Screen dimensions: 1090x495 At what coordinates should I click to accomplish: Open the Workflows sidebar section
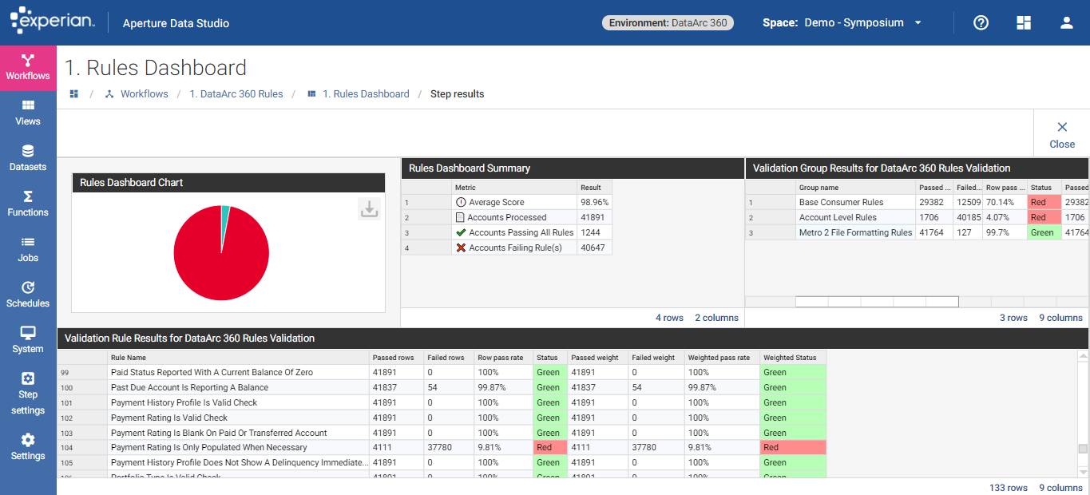28,68
